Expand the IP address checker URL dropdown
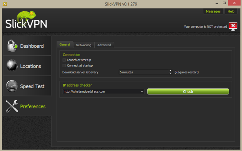Screen dimensions: 242x151 tap(142, 91)
